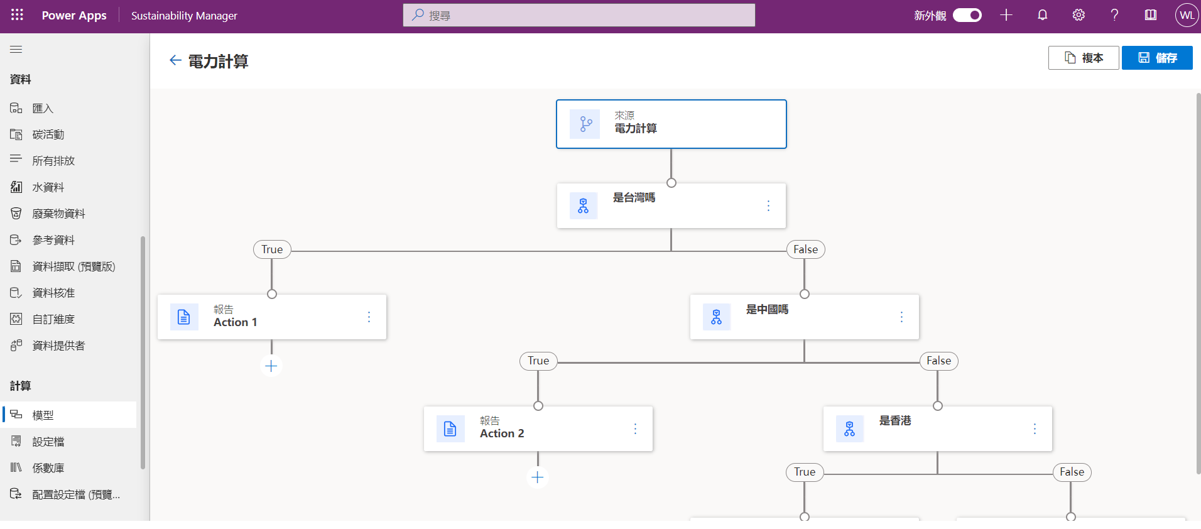The height and width of the screenshot is (529, 1201).
Task: Select 係數庫 in the navigation
Action: pyautogui.click(x=48, y=468)
